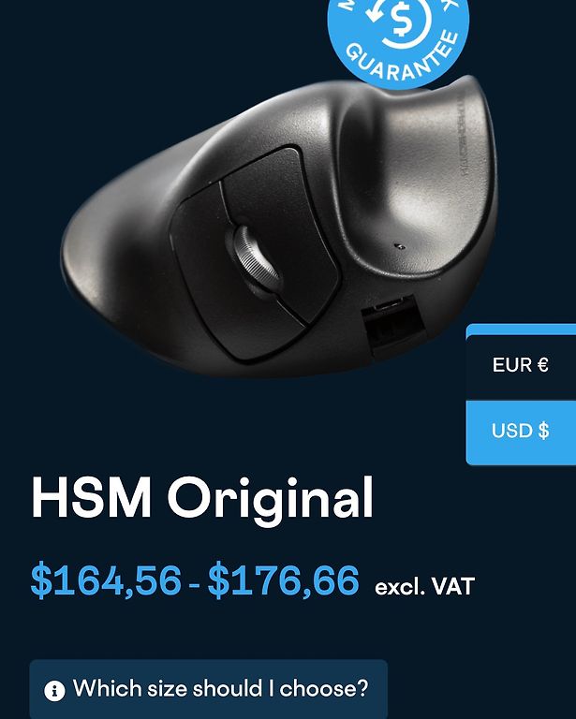Click the USB port on mouse photo

[x=392, y=325]
